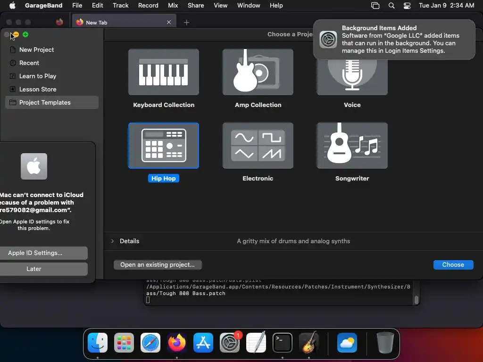
Task: Open the Edit menu
Action: click(x=97, y=6)
